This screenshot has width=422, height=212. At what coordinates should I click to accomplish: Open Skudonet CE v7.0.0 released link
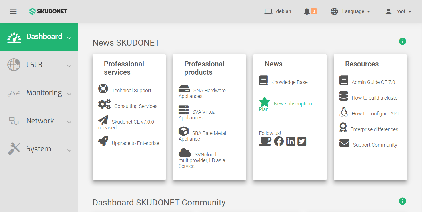126,125
